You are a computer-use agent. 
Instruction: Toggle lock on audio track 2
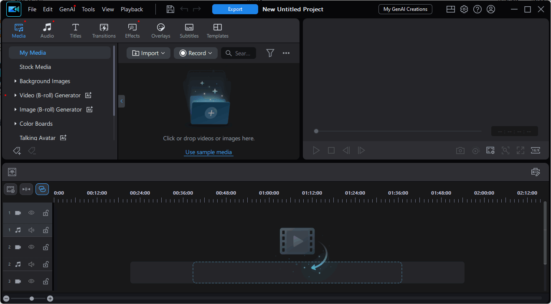point(46,264)
